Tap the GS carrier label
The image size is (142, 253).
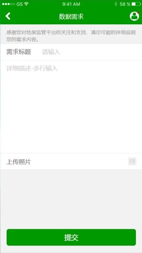[x=20, y=4]
